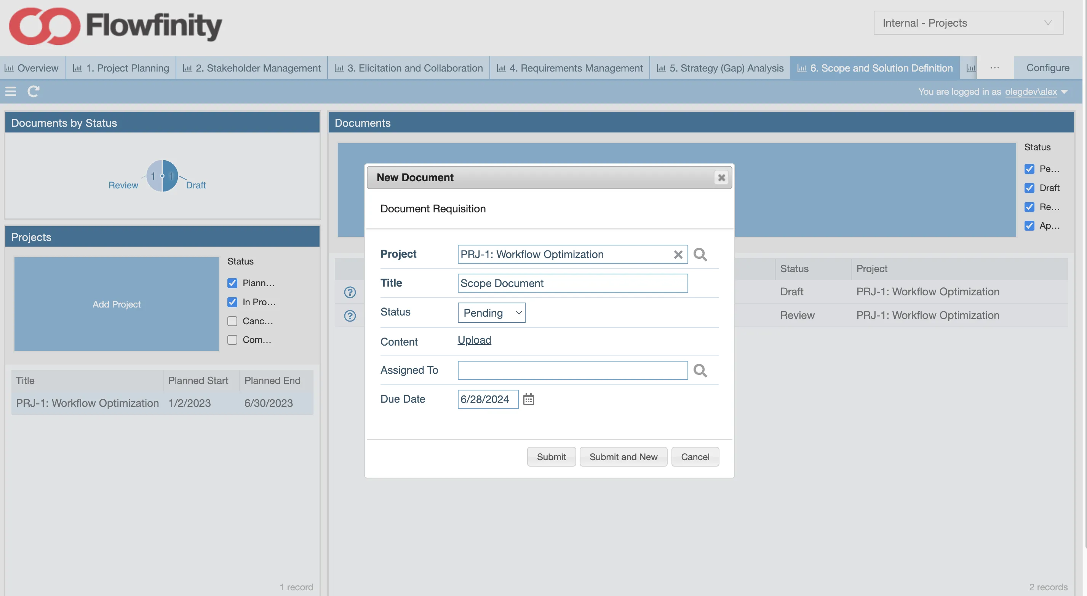
Task: Click the Assigned To search magnifier icon
Action: (x=700, y=370)
